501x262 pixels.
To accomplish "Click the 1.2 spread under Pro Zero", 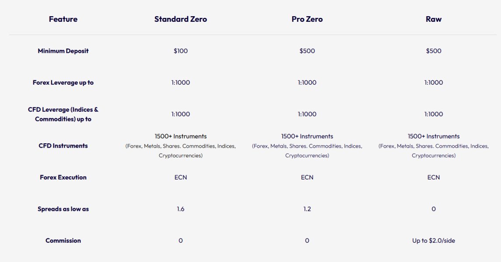I will [x=307, y=209].
